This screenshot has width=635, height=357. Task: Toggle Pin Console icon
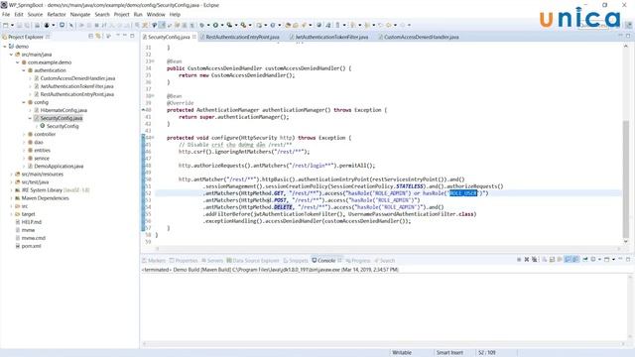(x=585, y=260)
